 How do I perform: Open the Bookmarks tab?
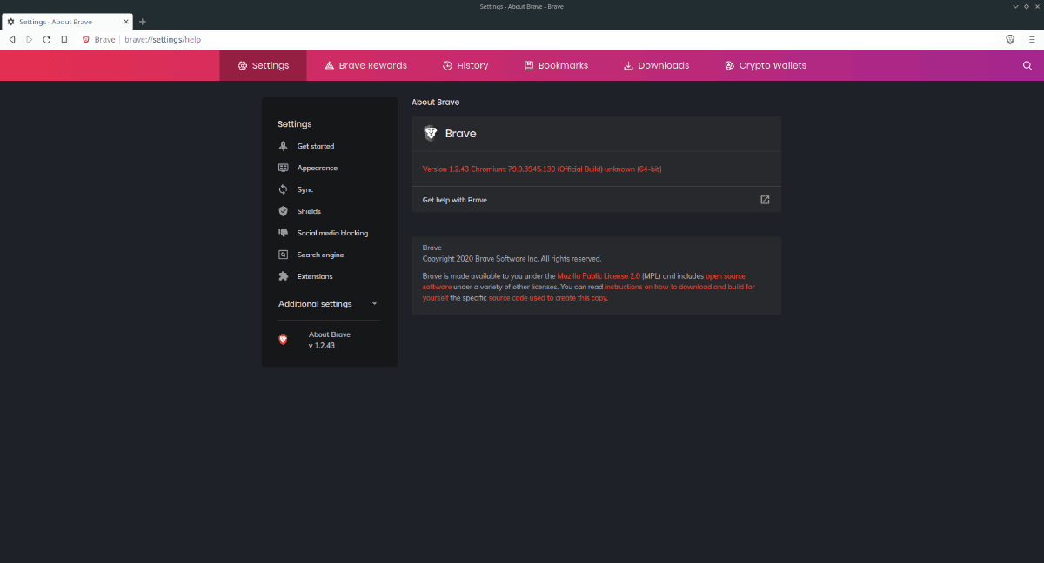556,65
